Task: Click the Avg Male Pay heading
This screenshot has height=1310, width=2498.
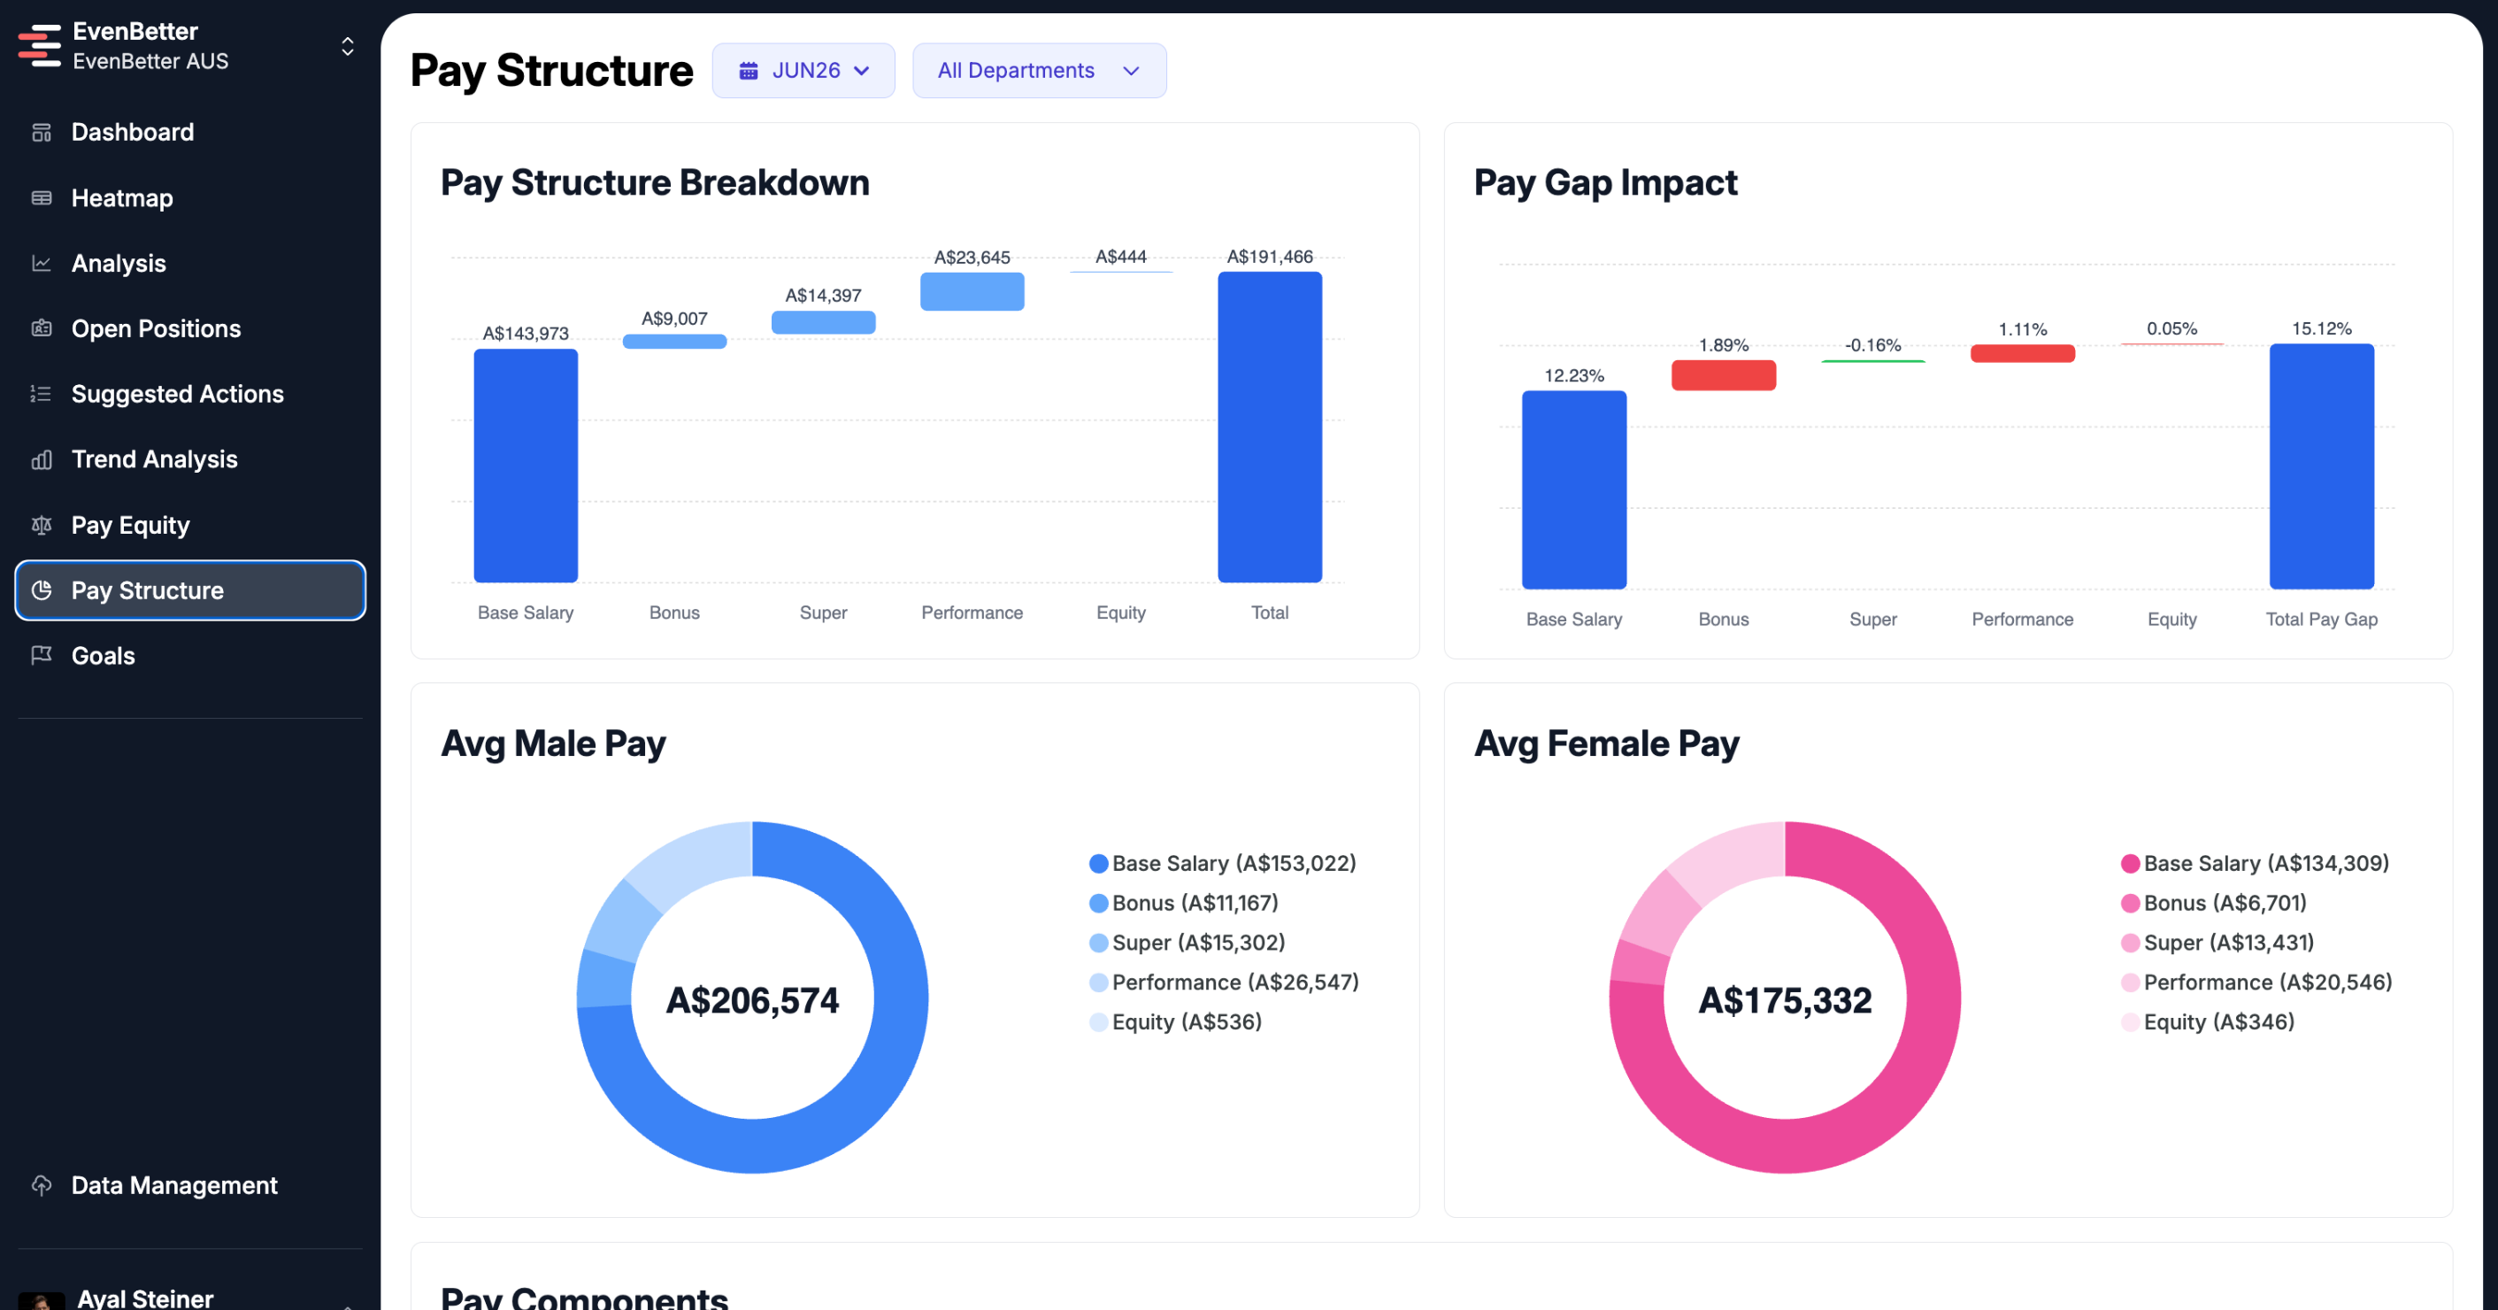Action: pyautogui.click(x=553, y=744)
